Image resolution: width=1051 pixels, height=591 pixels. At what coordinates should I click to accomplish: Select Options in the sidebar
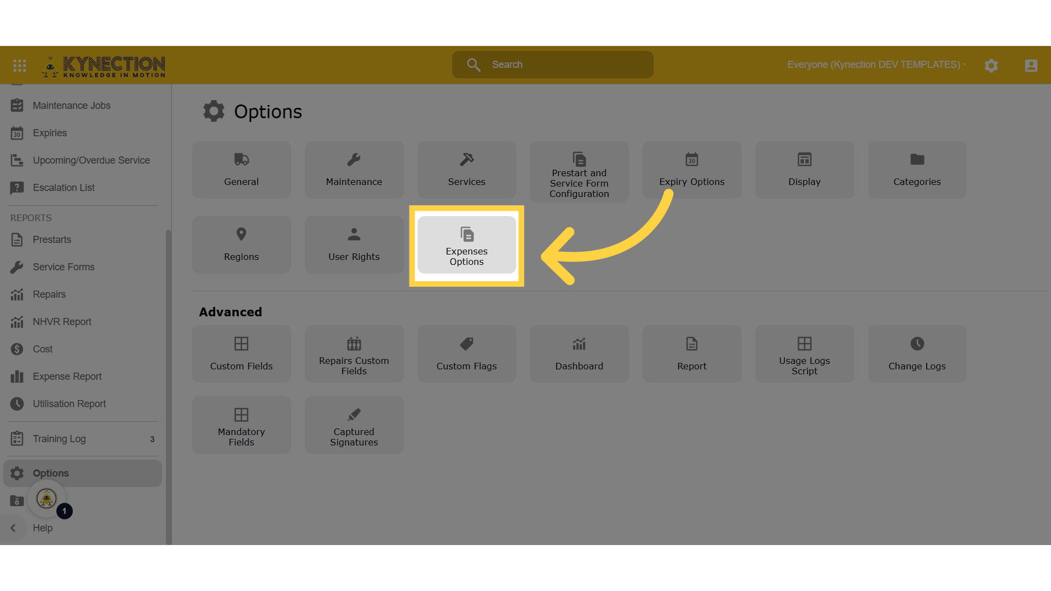[82, 473]
